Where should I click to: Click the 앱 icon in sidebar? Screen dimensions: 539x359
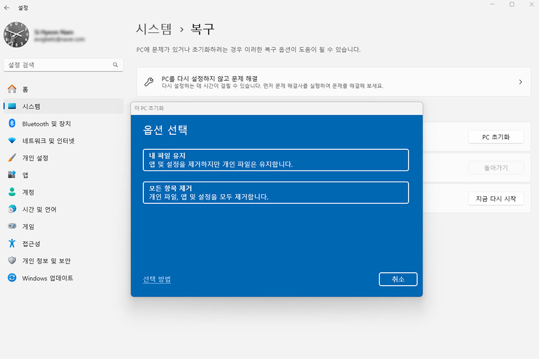pos(12,175)
